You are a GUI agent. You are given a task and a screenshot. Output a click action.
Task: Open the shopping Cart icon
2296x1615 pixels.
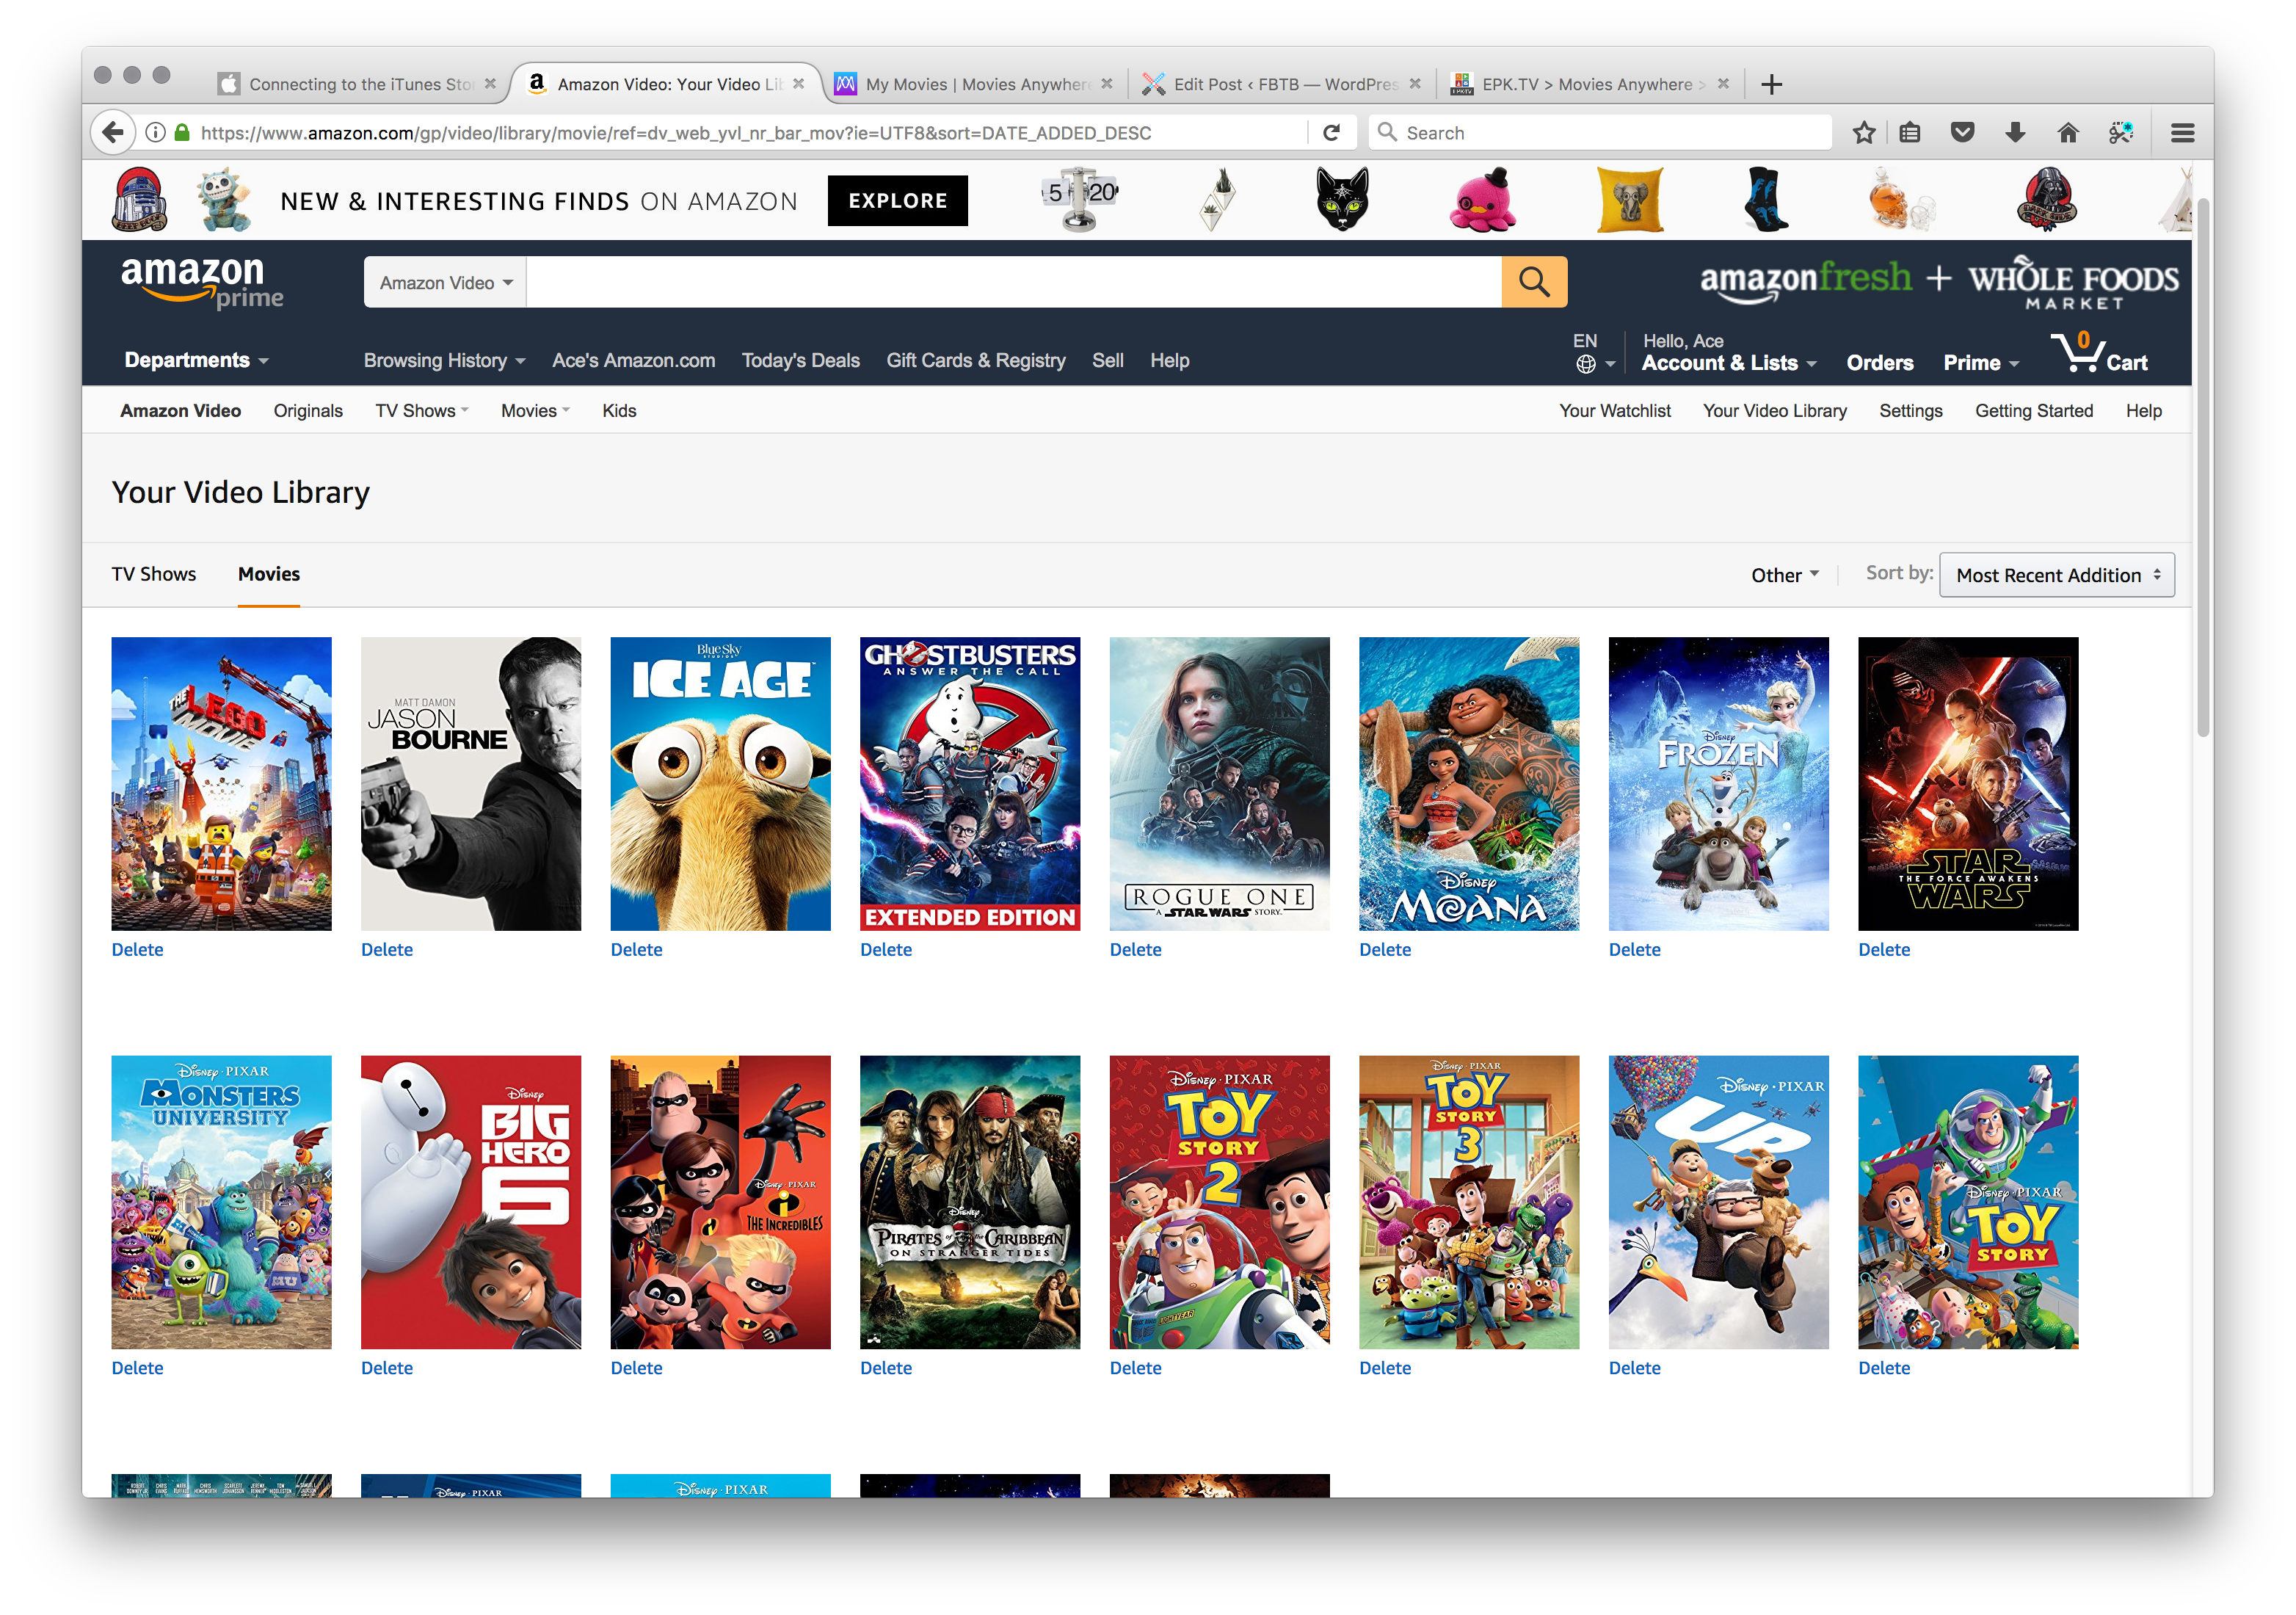point(2099,353)
